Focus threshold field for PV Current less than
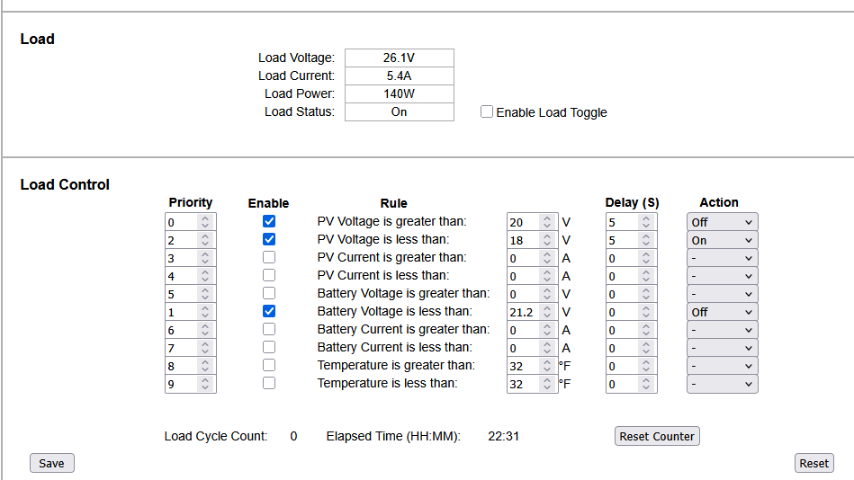Screen dimensions: 854x480 pyautogui.click(x=532, y=276)
